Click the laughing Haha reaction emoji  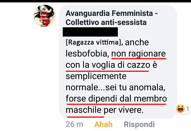point(180,108)
